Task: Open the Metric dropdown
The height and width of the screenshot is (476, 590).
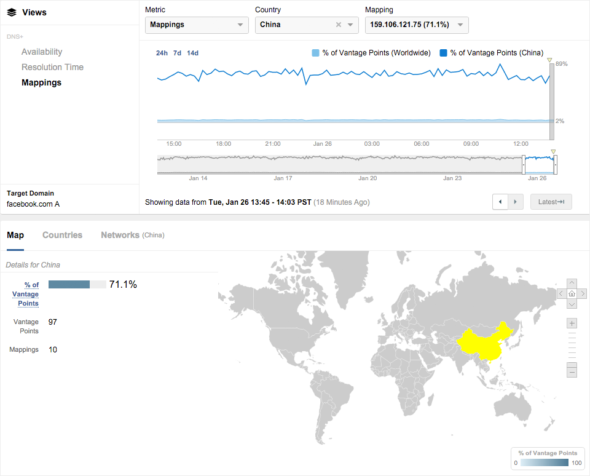Action: [197, 25]
